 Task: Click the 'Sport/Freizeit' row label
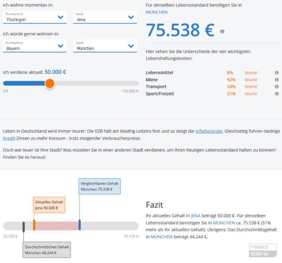point(160,94)
